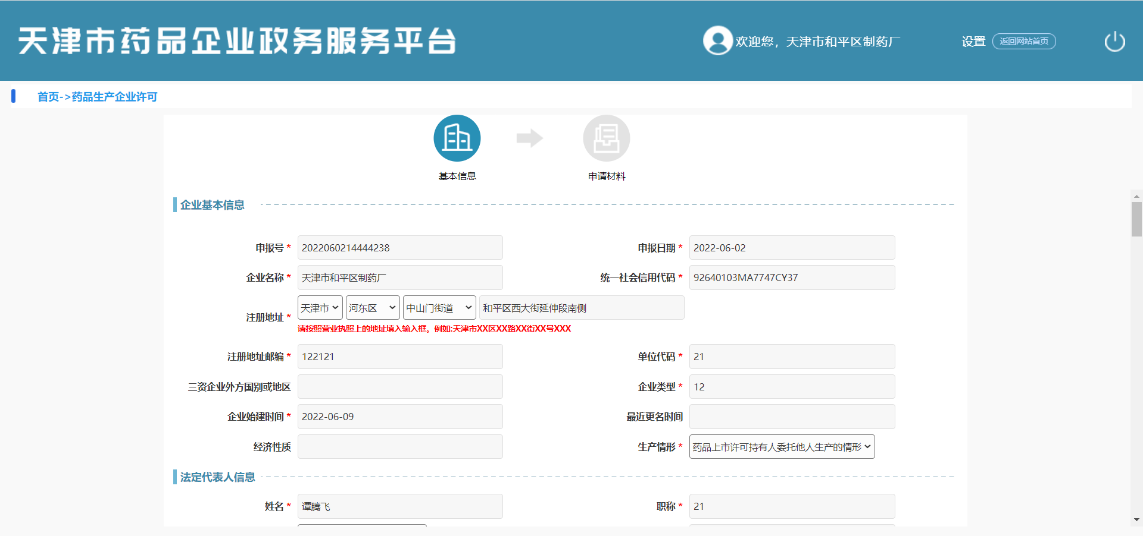Viewport: 1143px width, 536px height.
Task: Click the scrollbar down arrow
Action: click(1136, 519)
